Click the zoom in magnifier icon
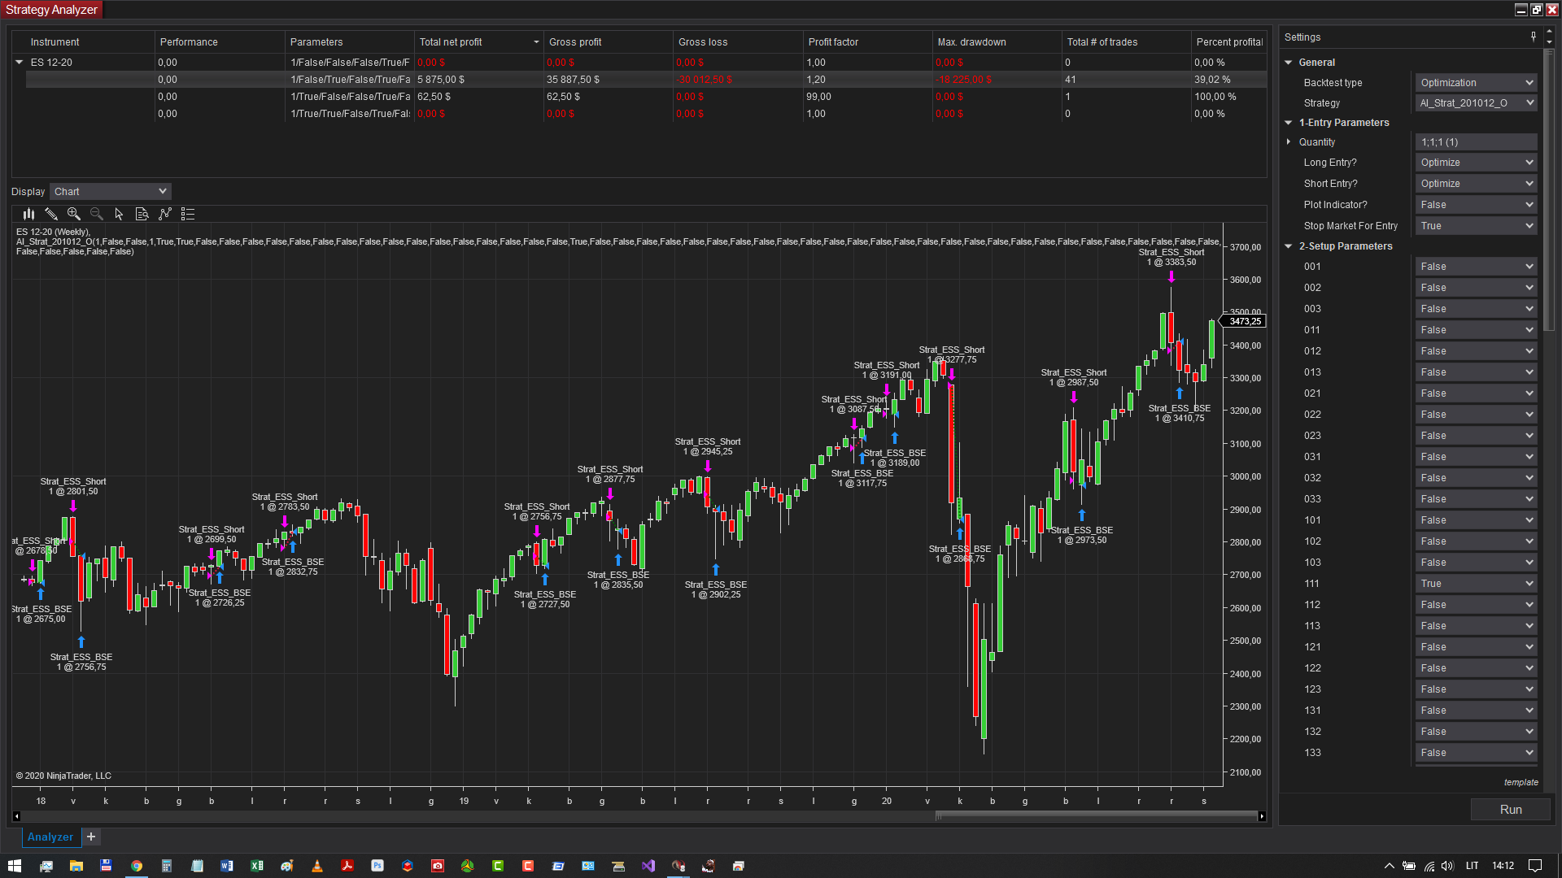This screenshot has height=878, width=1562. coord(74,214)
